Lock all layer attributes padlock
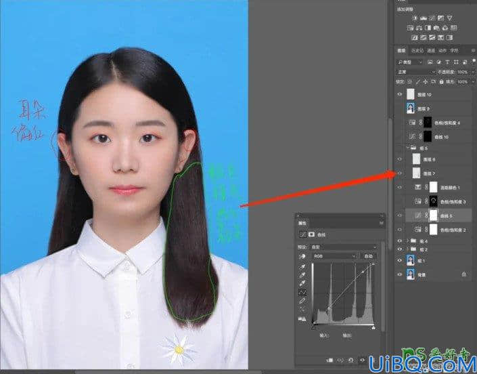 441,81
